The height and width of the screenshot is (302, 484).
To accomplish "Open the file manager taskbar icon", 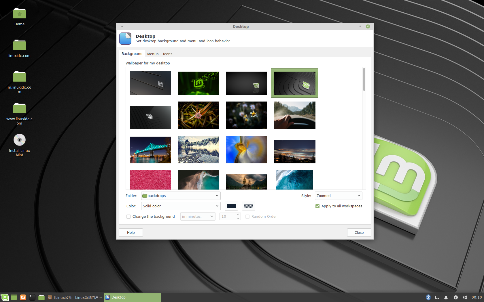I will click(41, 297).
